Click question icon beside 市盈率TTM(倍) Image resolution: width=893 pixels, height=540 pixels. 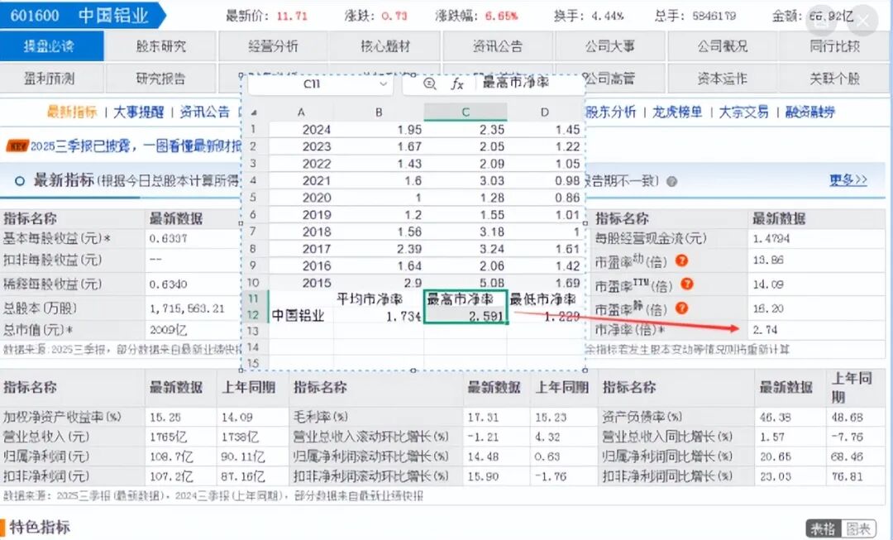click(x=687, y=284)
